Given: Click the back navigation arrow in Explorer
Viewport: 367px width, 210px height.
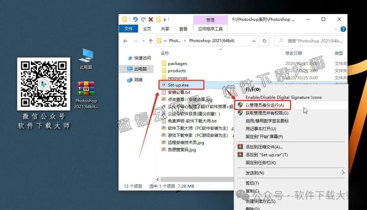Looking at the screenshot, I should (125, 40).
